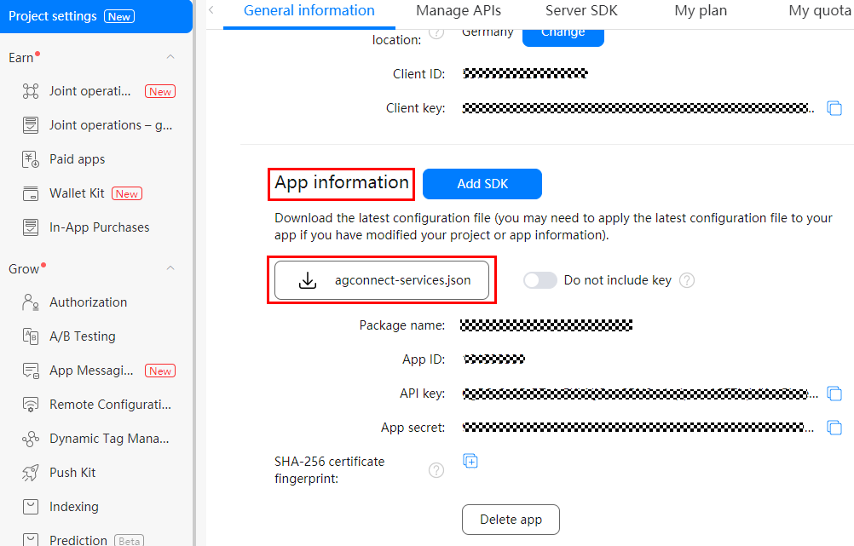The width and height of the screenshot is (854, 546).
Task: Copy the API key value
Action: 834,394
